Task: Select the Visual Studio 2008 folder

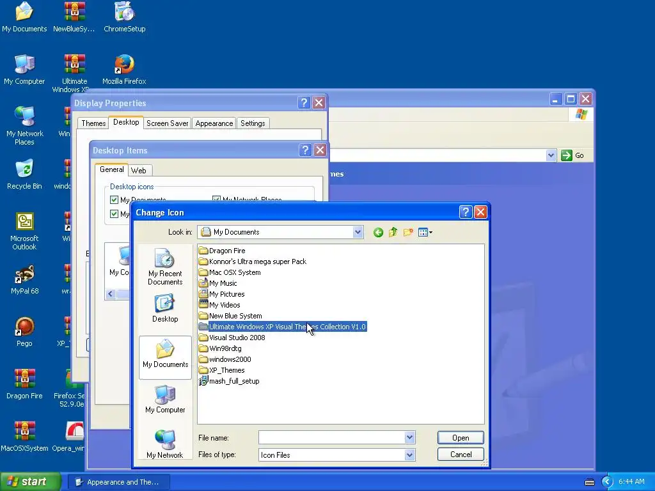Action: pyautogui.click(x=232, y=338)
